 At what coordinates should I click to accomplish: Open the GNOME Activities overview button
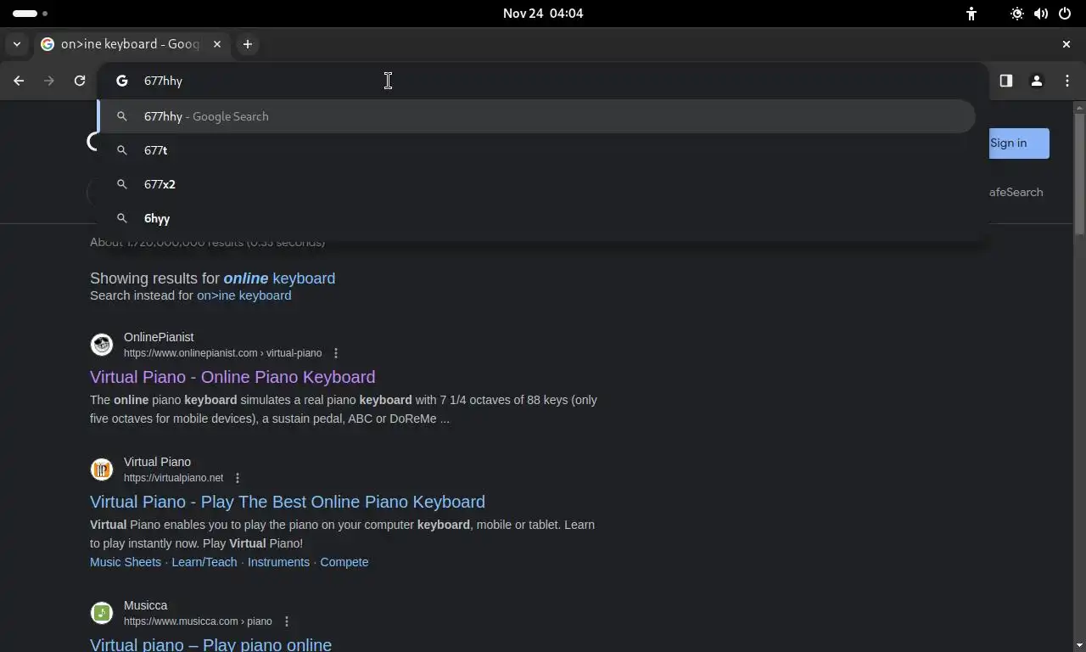[x=31, y=14]
